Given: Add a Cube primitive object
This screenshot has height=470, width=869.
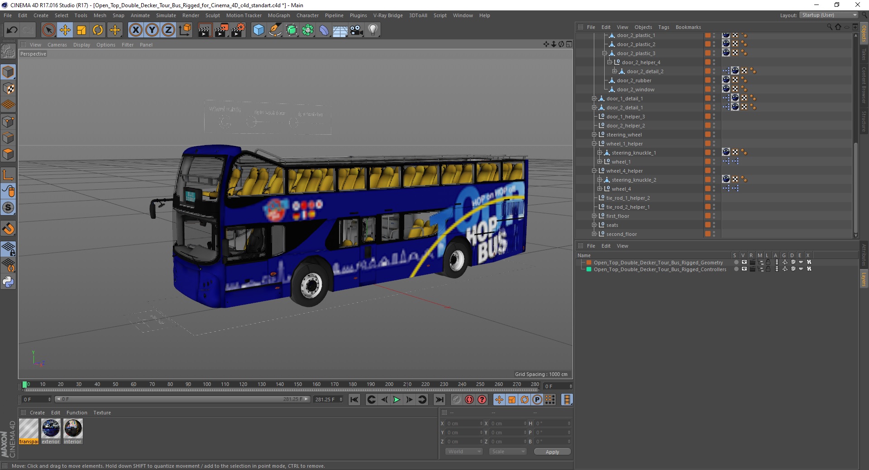Looking at the screenshot, I should coord(258,30).
